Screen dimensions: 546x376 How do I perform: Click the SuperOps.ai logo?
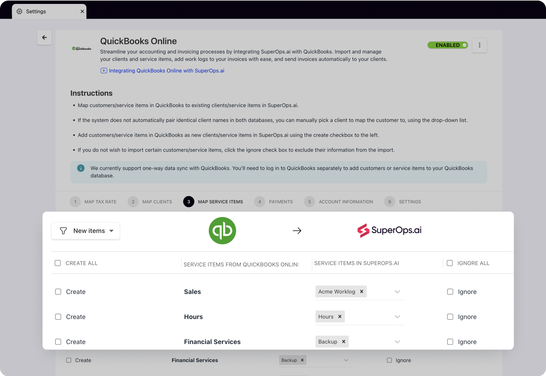[390, 230]
